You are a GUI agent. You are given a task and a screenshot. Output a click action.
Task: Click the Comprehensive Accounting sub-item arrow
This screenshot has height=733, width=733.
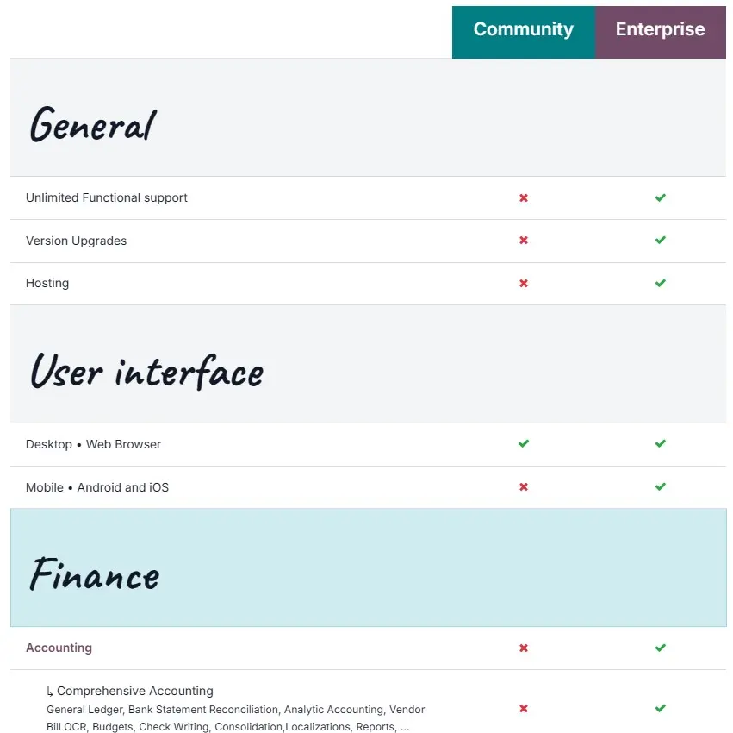click(x=50, y=692)
